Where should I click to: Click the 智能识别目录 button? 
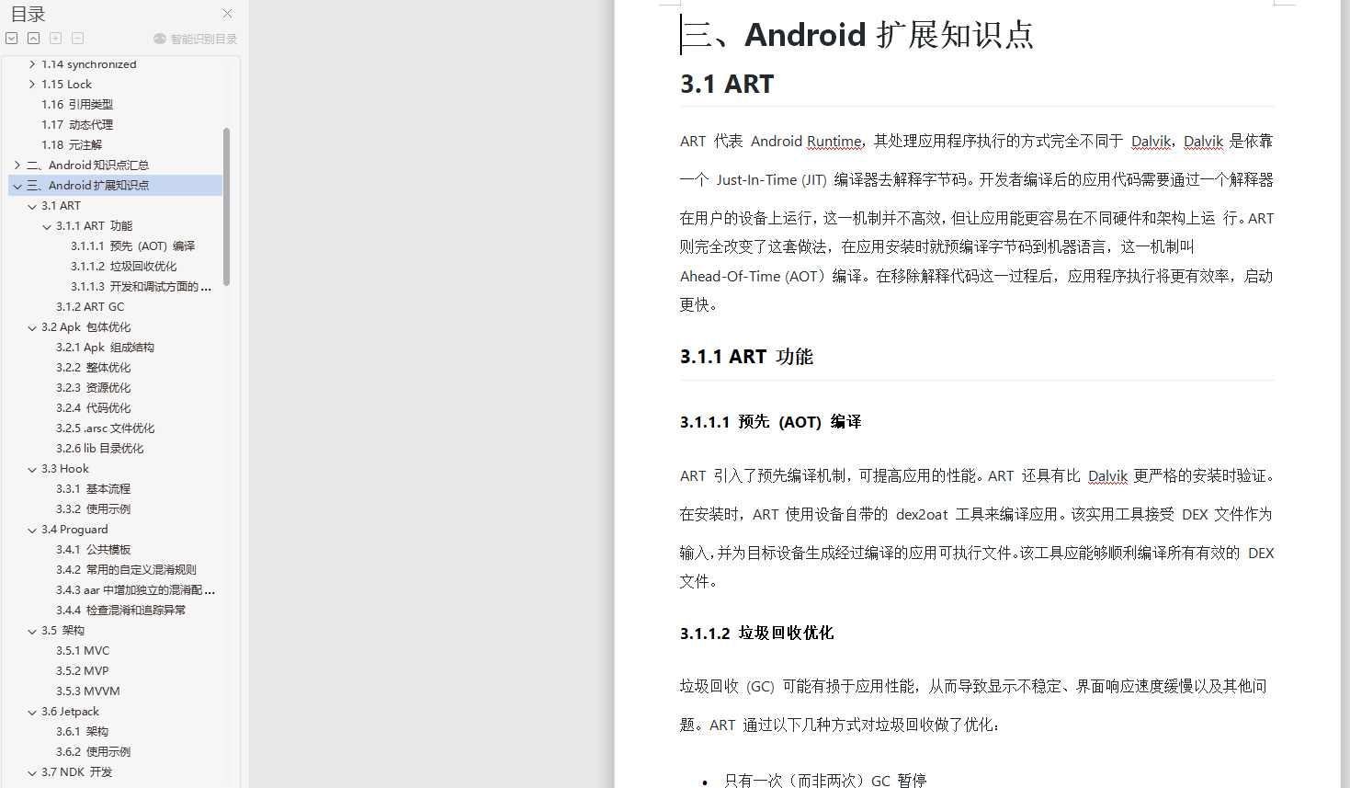pos(195,39)
